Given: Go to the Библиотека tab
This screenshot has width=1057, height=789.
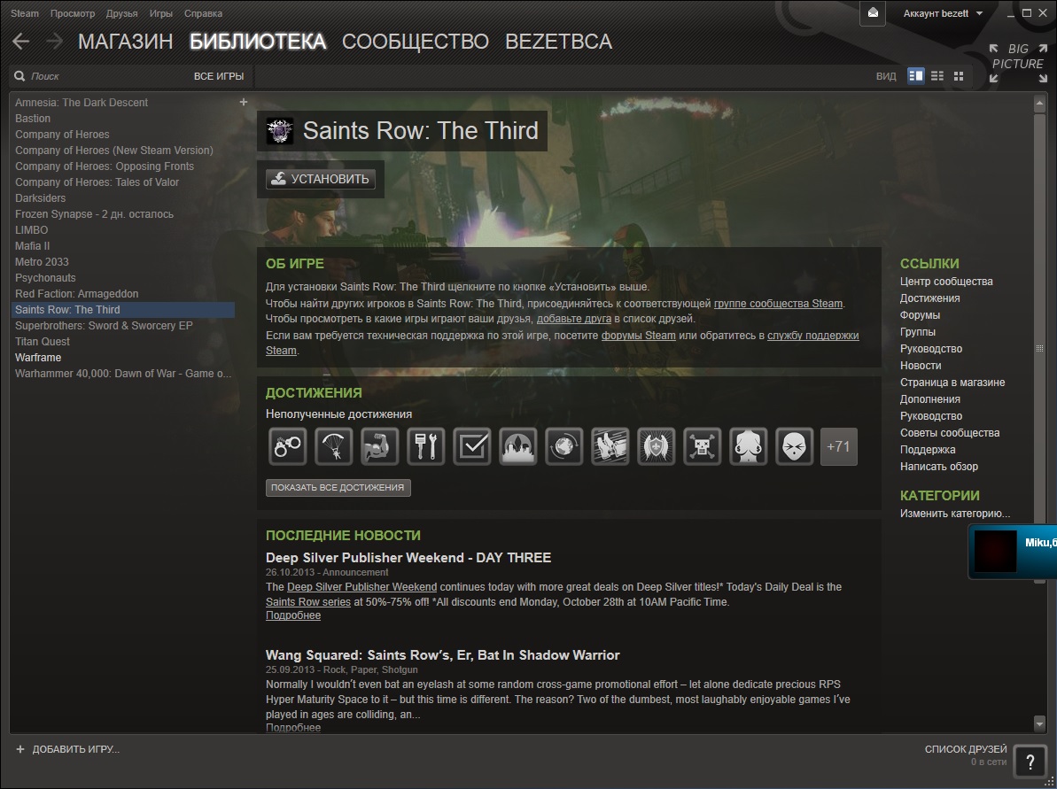Looking at the screenshot, I should (x=258, y=42).
